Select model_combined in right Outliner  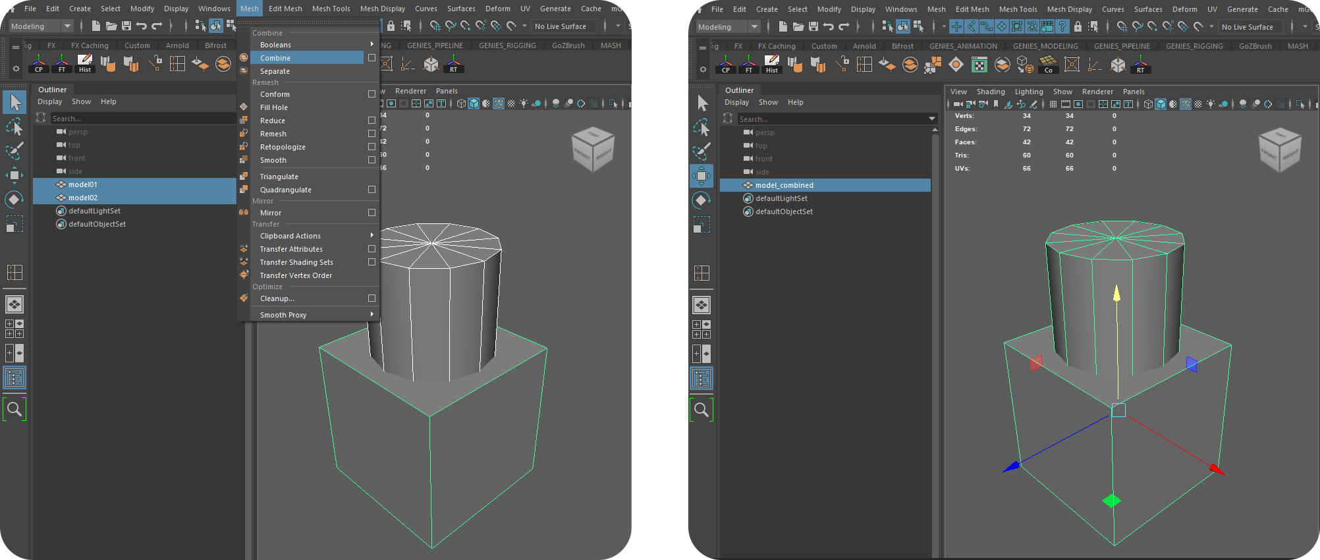point(825,185)
